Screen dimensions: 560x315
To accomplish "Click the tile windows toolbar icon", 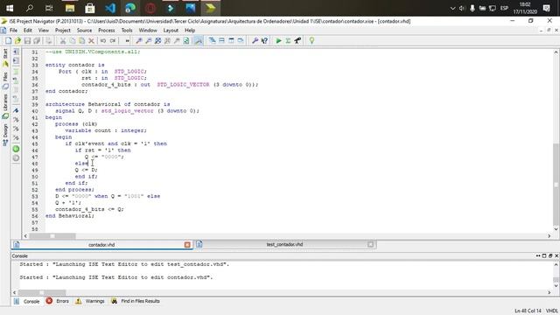I will 221,41.
